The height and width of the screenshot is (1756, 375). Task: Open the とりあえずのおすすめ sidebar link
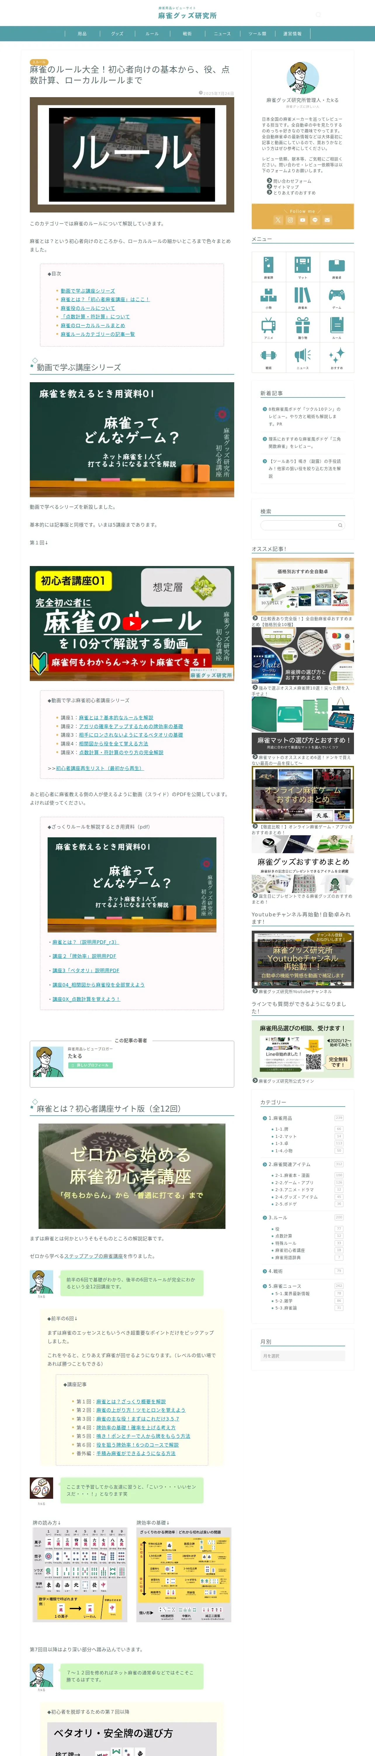point(295,193)
